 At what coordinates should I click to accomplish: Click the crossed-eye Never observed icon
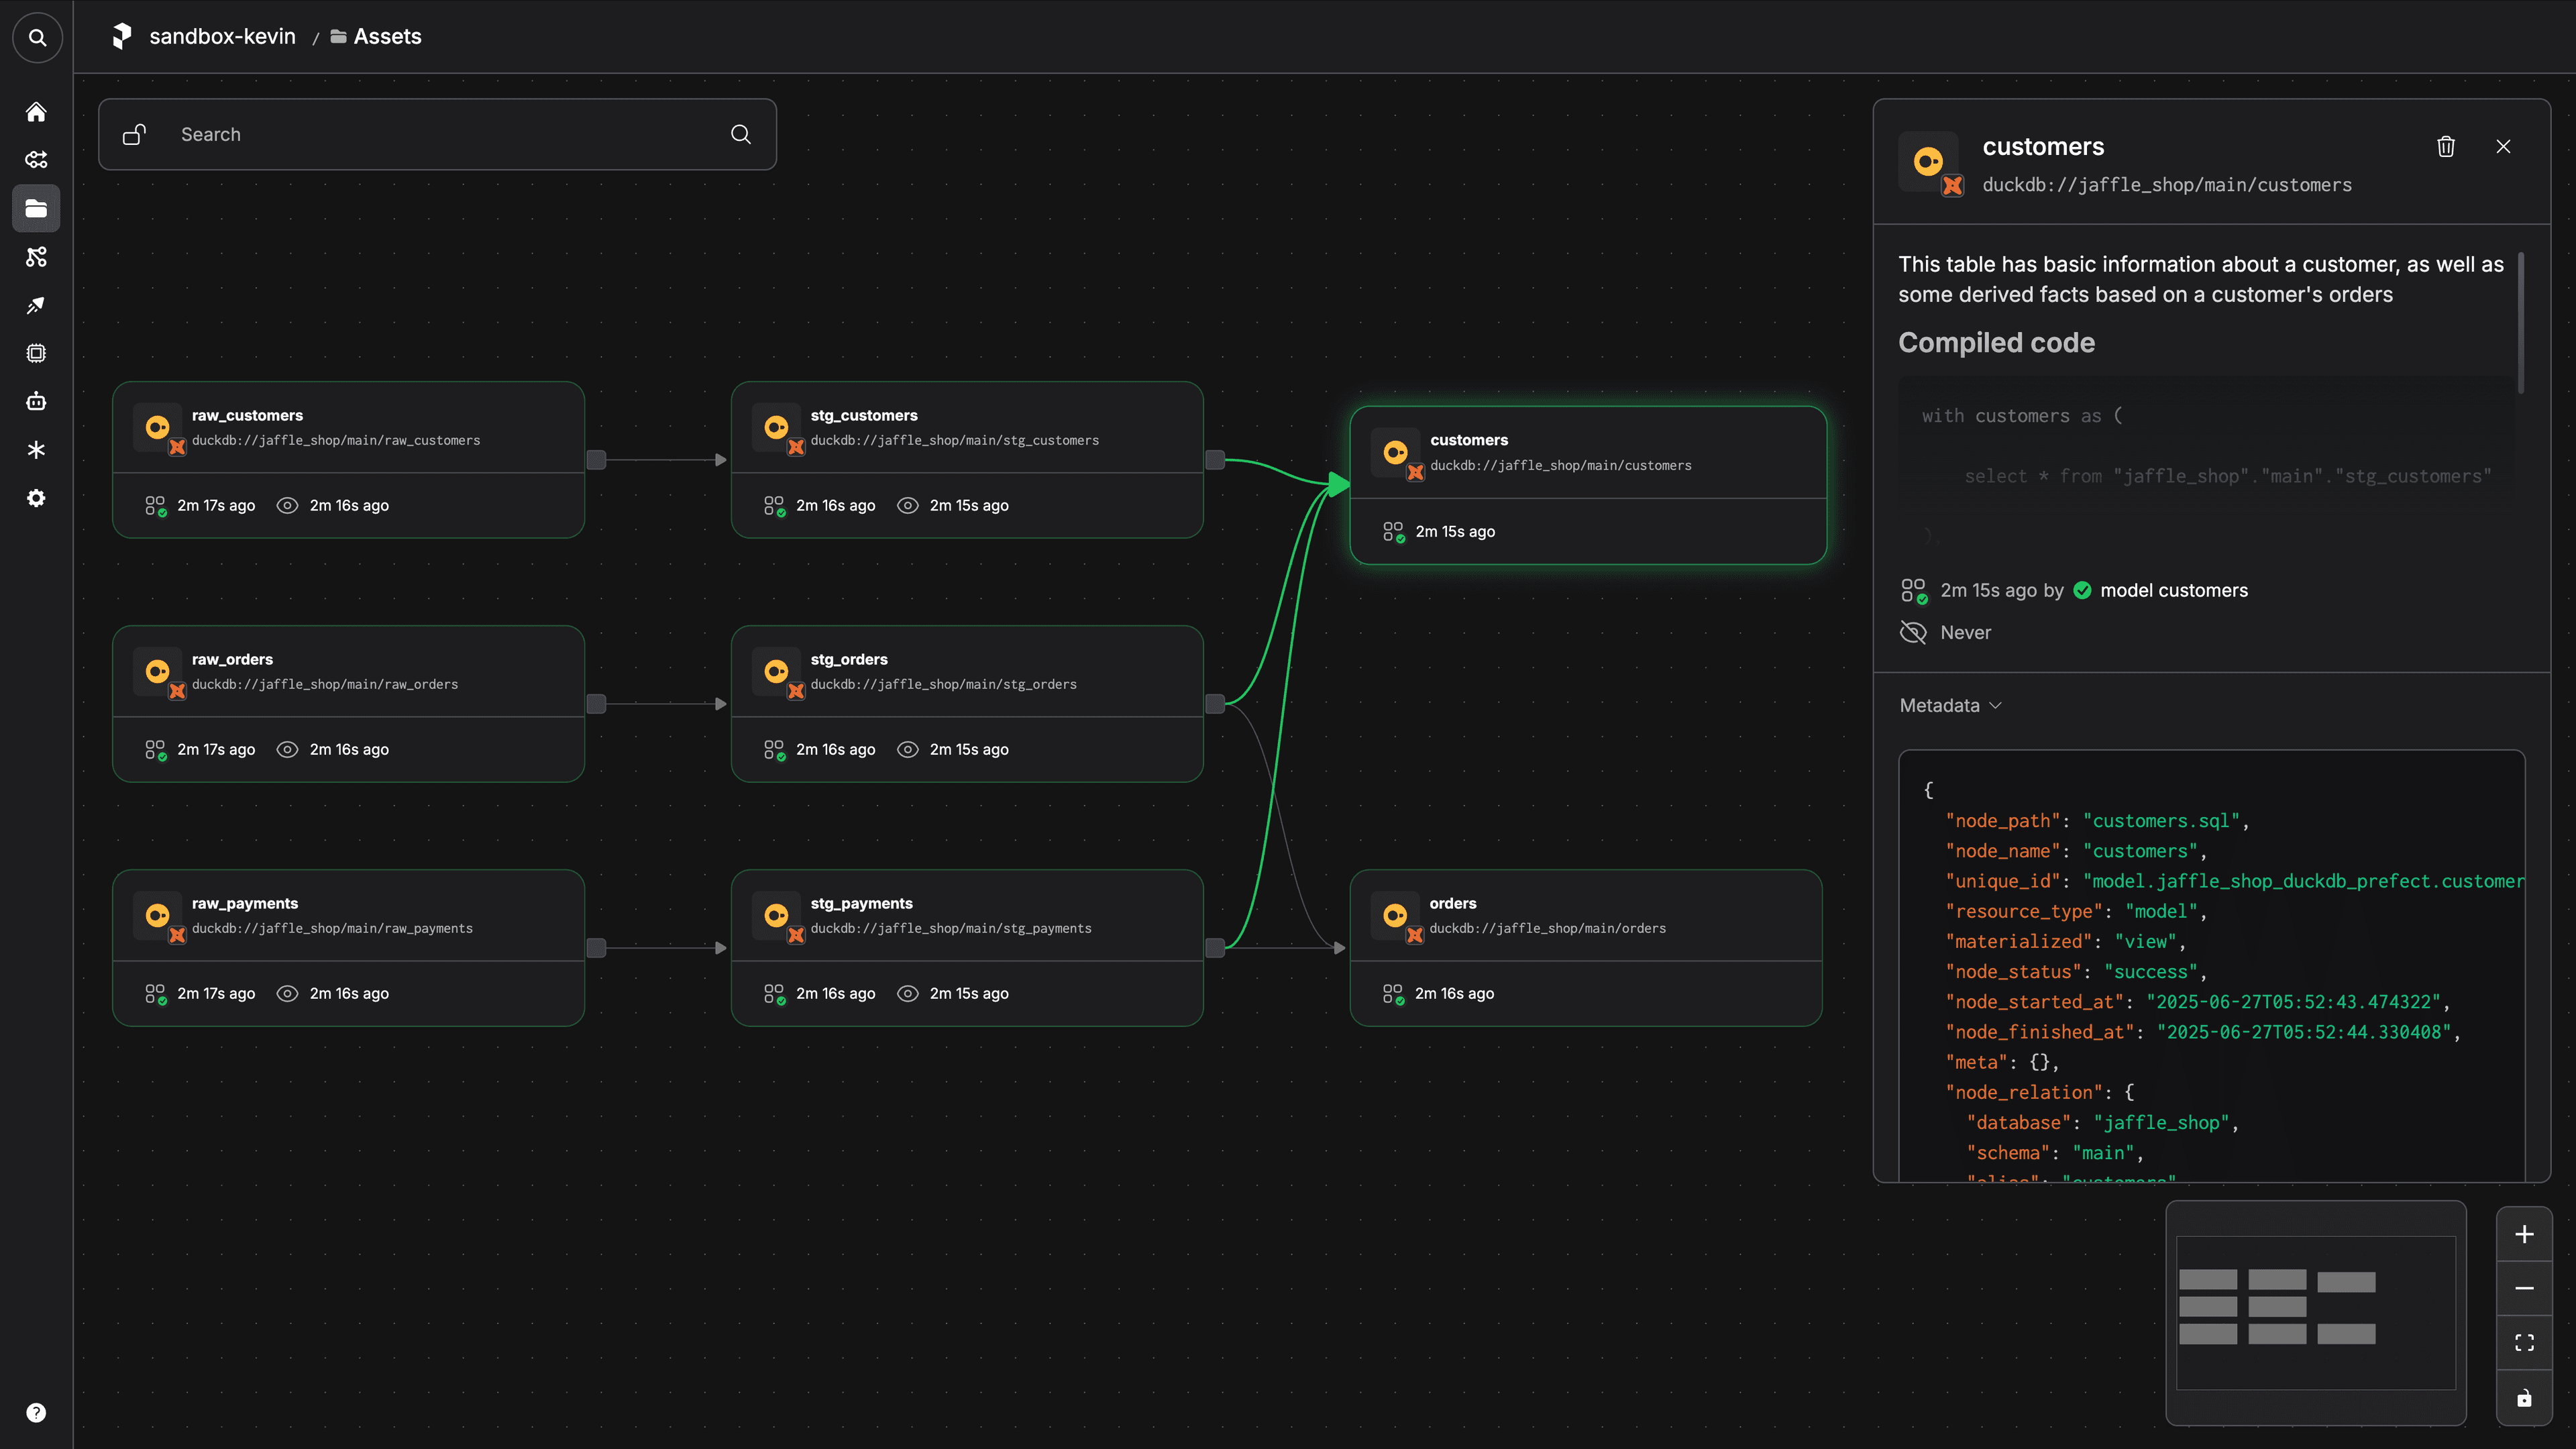pyautogui.click(x=1912, y=632)
